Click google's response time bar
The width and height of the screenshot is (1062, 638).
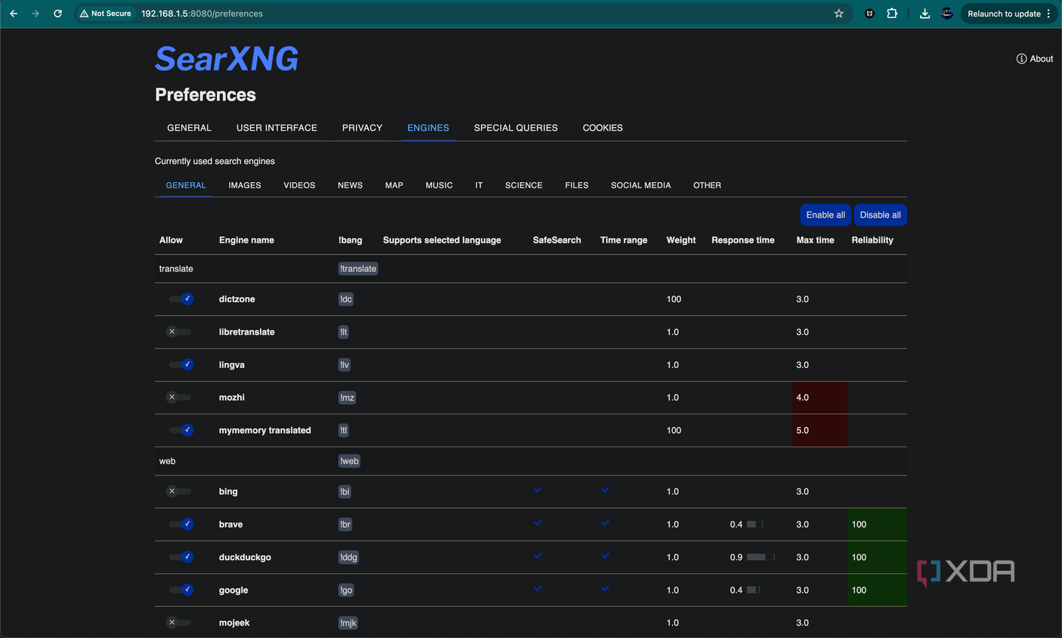pos(754,590)
